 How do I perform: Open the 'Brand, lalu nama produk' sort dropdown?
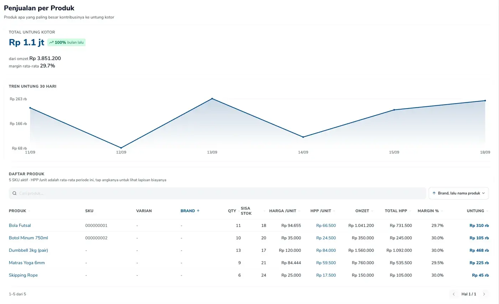tap(458, 193)
